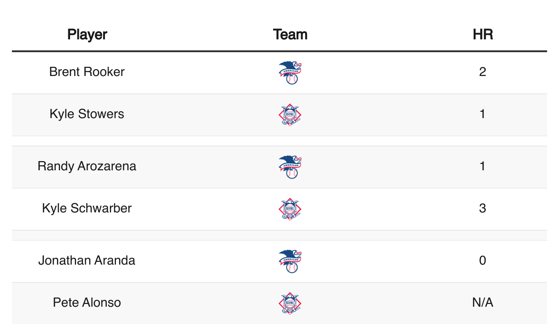Viewport: 559px width, 336px height.
Task: Sort table by HR column header
Action: (482, 34)
